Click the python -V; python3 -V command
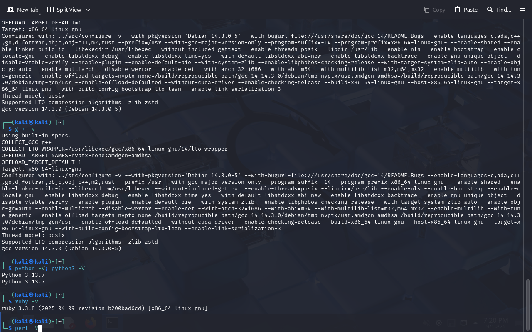 (50, 269)
